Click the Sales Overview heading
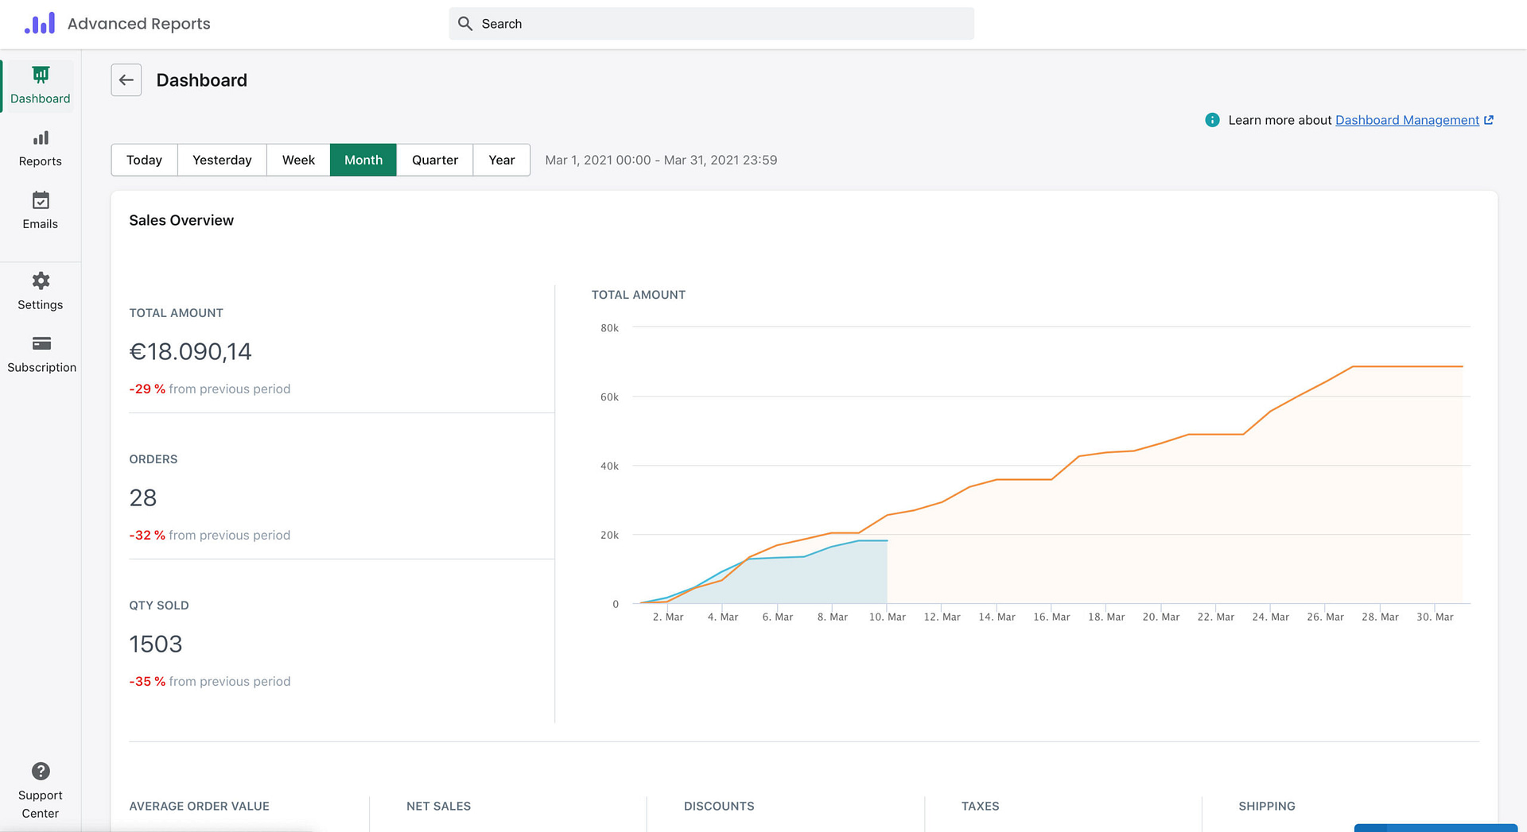The width and height of the screenshot is (1527, 832). click(181, 220)
